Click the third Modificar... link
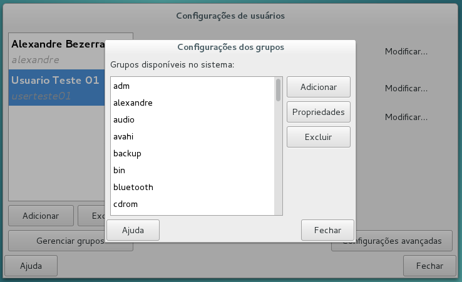 point(406,117)
